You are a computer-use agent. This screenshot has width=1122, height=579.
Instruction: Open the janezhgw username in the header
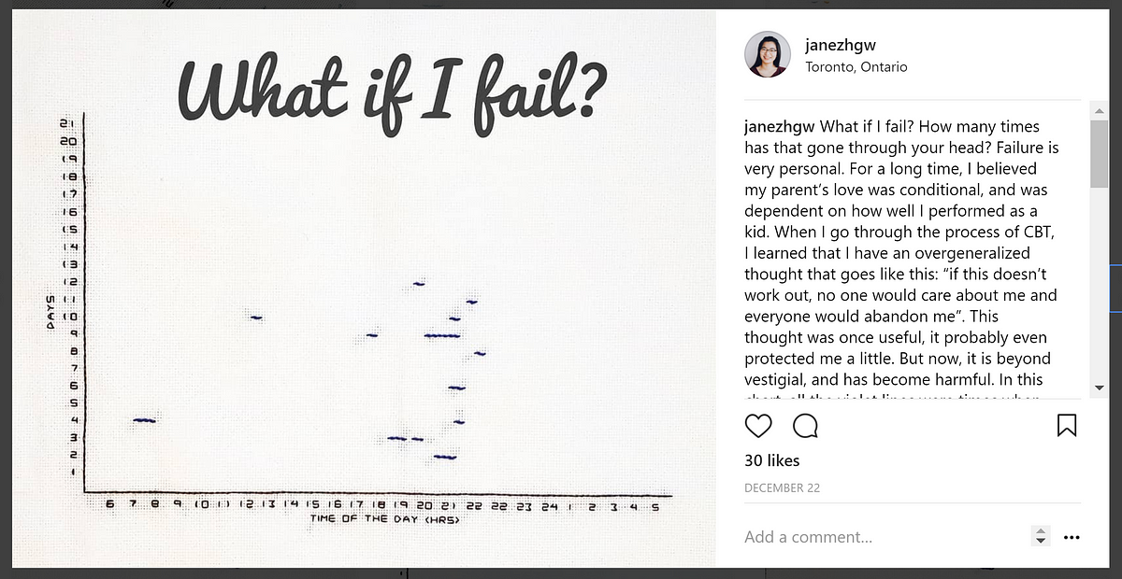pos(840,45)
